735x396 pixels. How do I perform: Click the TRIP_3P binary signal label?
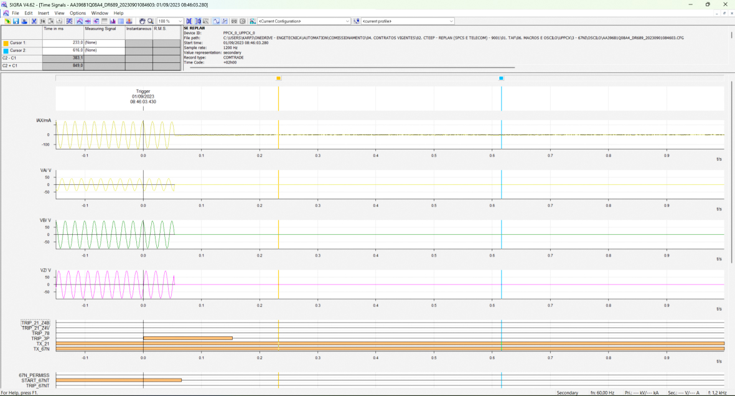[x=40, y=338]
